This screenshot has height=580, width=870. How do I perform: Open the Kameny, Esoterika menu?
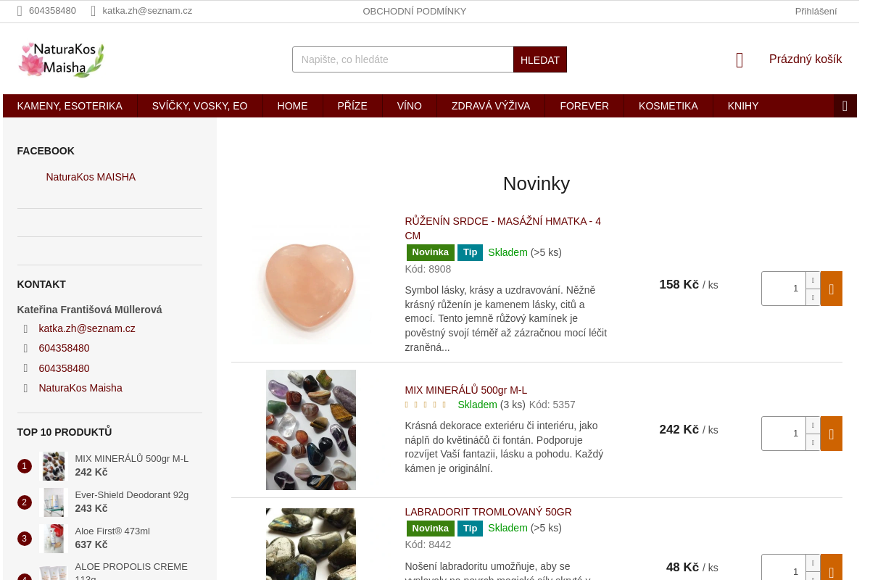click(x=70, y=106)
